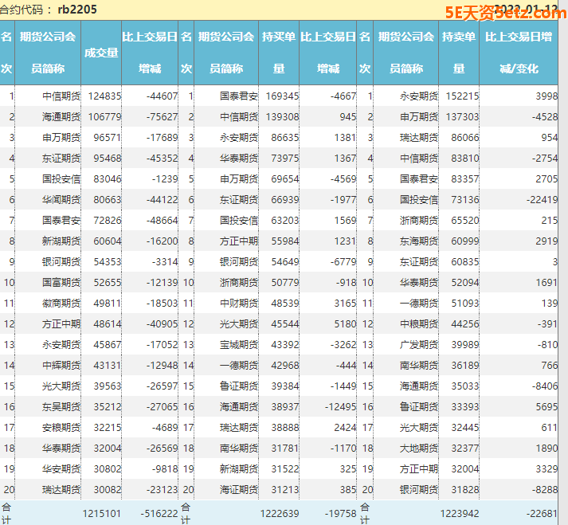Image resolution: width=568 pixels, height=525 pixels.
Task: Select the 持卖单量 column header
Action: click(459, 53)
